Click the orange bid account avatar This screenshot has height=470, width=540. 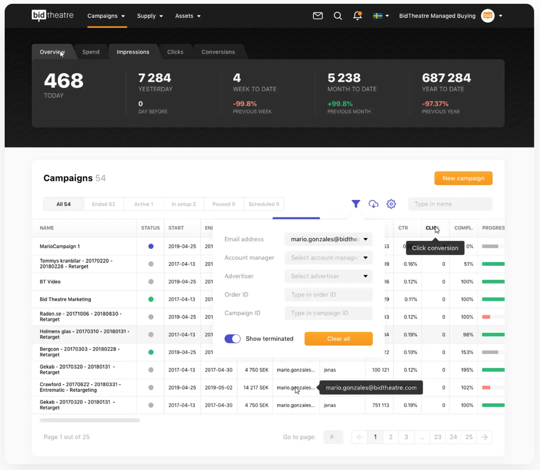(488, 16)
